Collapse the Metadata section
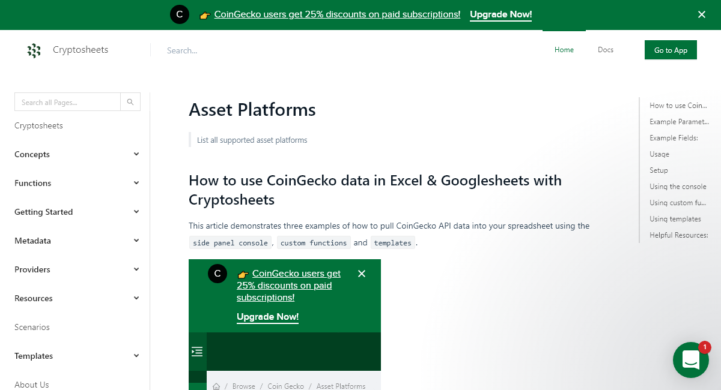 click(x=136, y=240)
